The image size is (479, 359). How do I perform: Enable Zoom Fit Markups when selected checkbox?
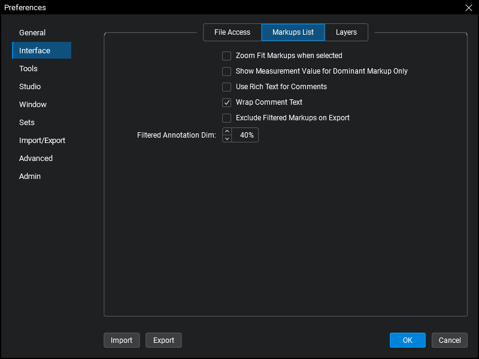(x=226, y=56)
